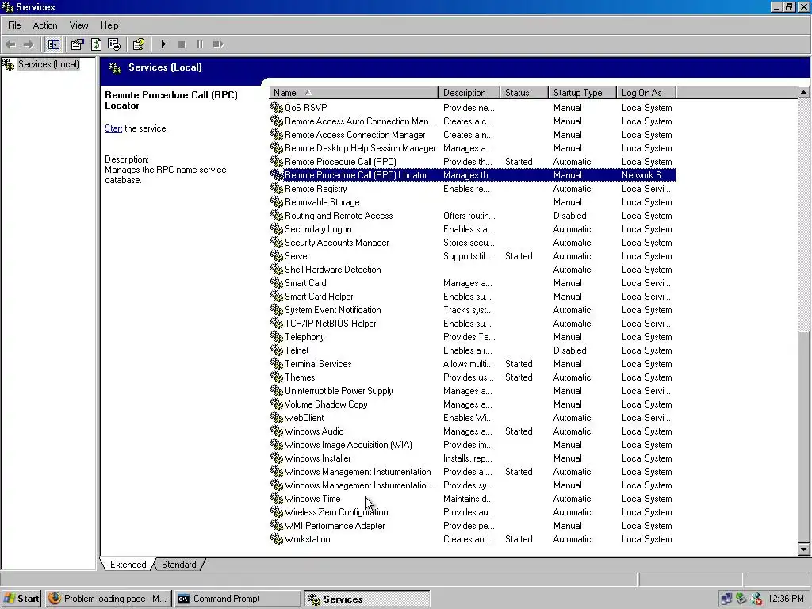Click the Refresh toolbar icon
This screenshot has height=609, width=812.
tap(96, 44)
